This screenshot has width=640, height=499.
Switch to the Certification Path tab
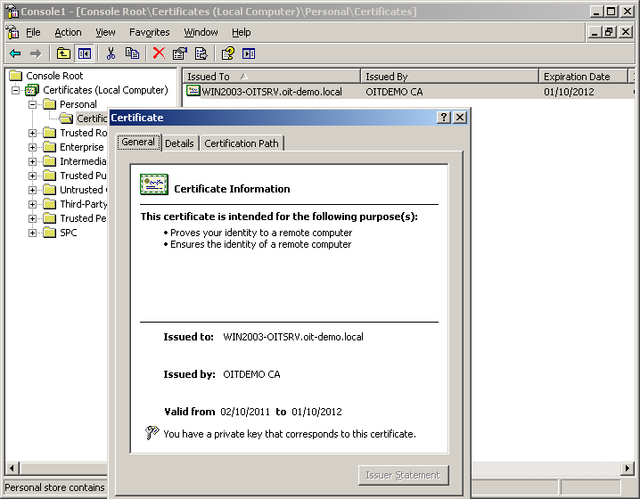point(242,143)
